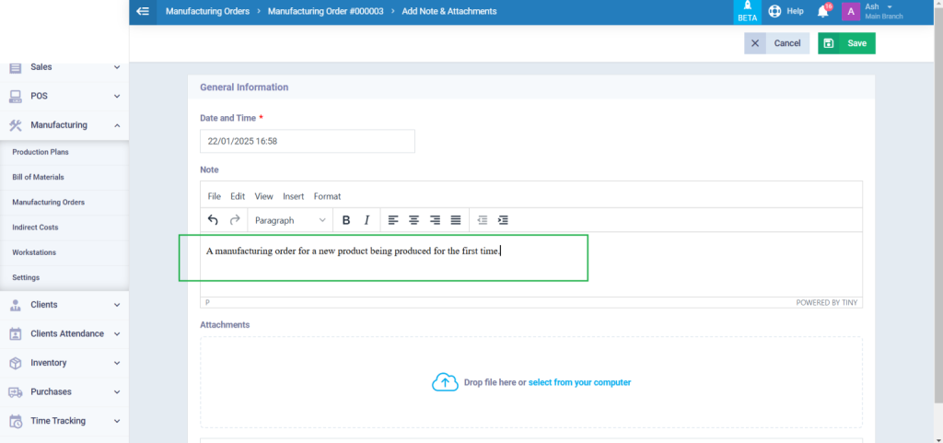The image size is (943, 443).
Task: Justify the note text
Action: [x=456, y=220]
